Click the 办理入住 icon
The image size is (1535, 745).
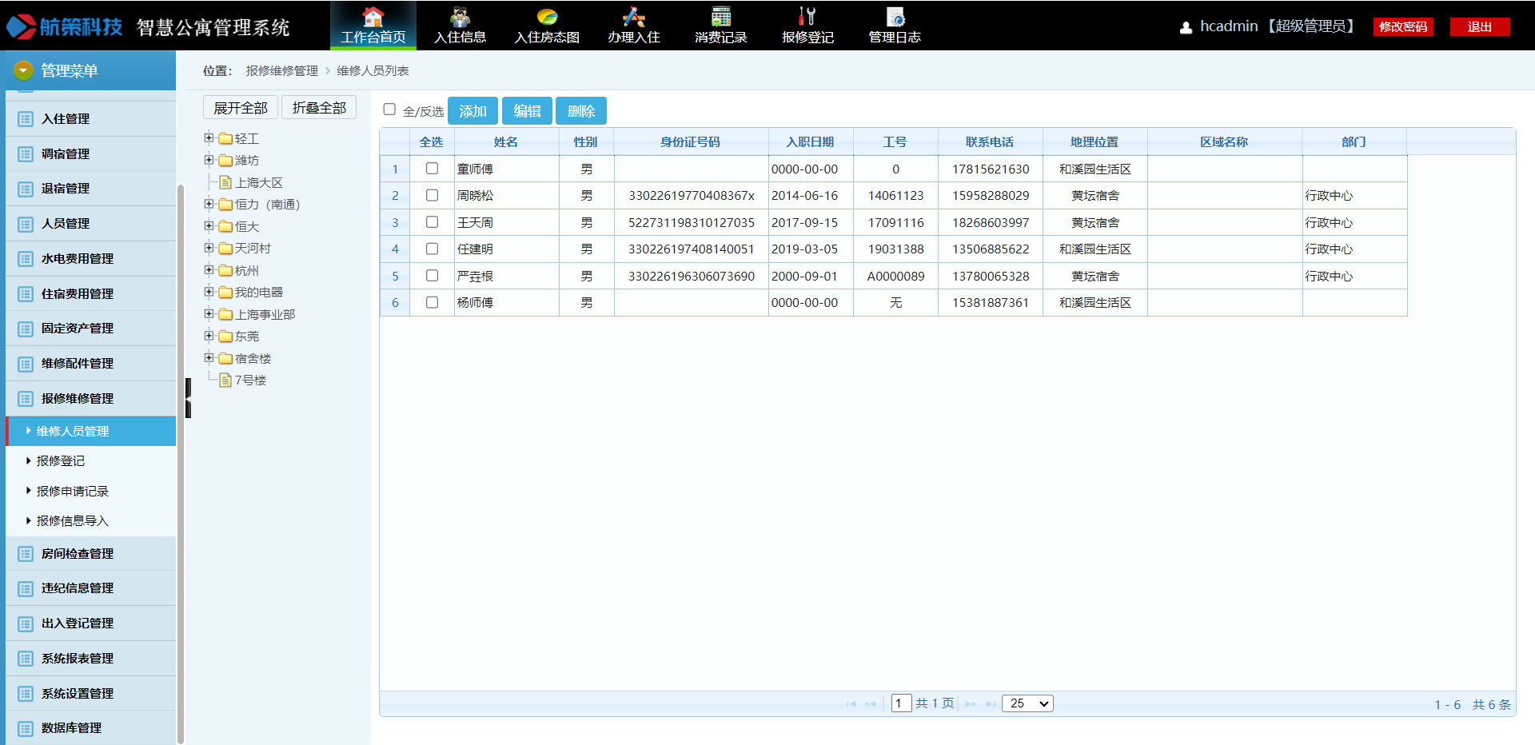[x=633, y=17]
